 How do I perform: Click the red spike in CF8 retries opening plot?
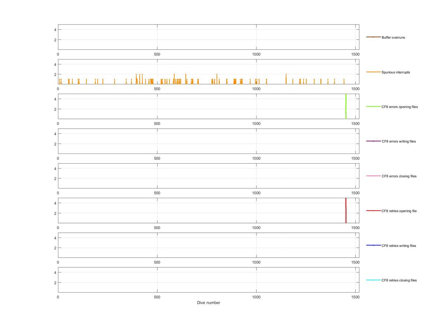tap(346, 210)
